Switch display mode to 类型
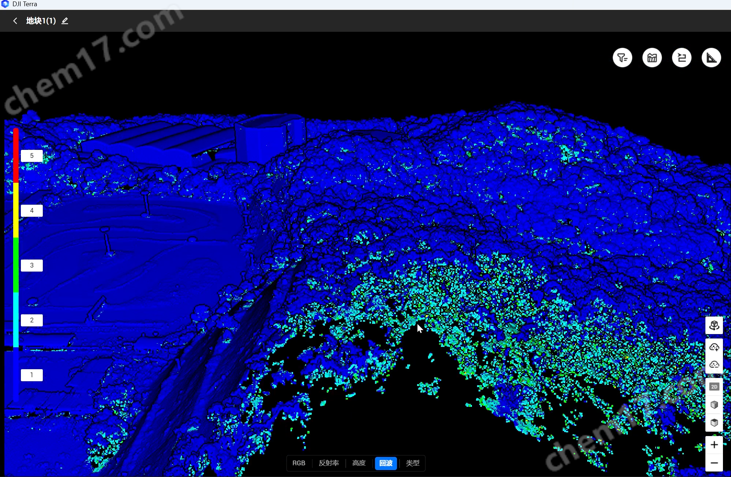 point(412,463)
